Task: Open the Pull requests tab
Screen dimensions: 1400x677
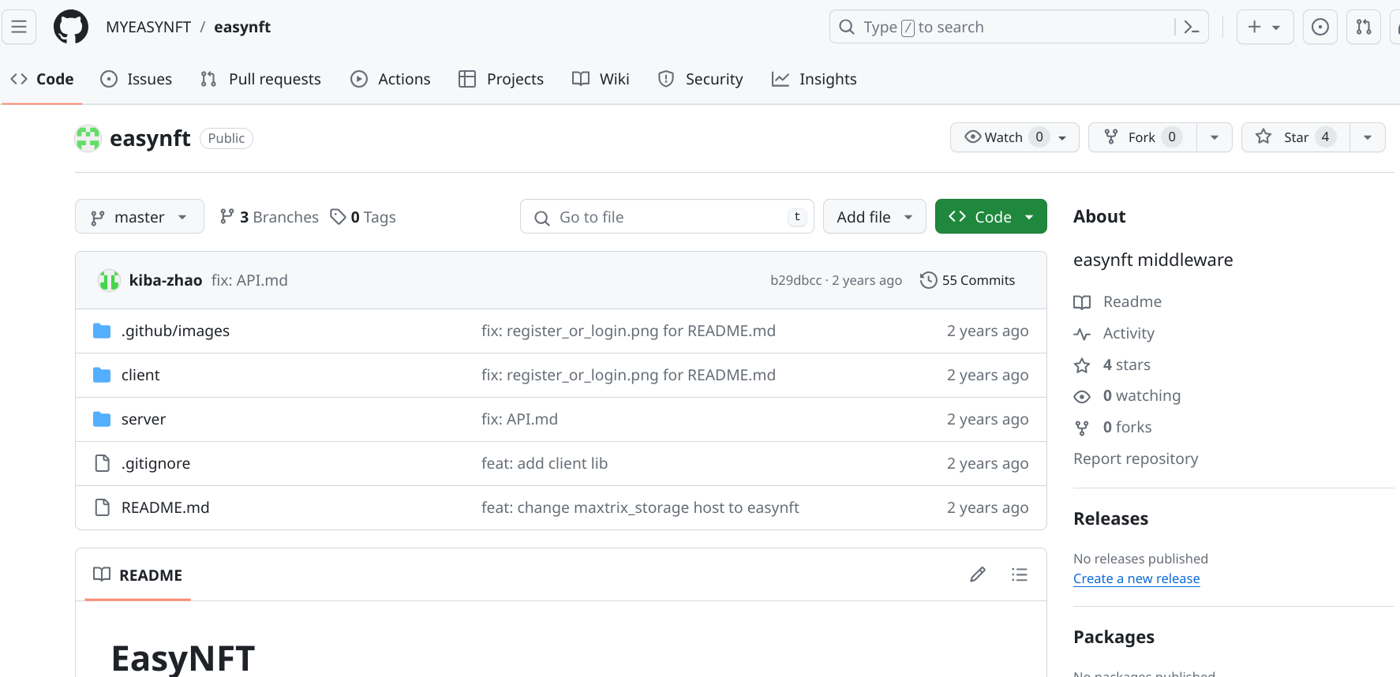Action: click(261, 79)
